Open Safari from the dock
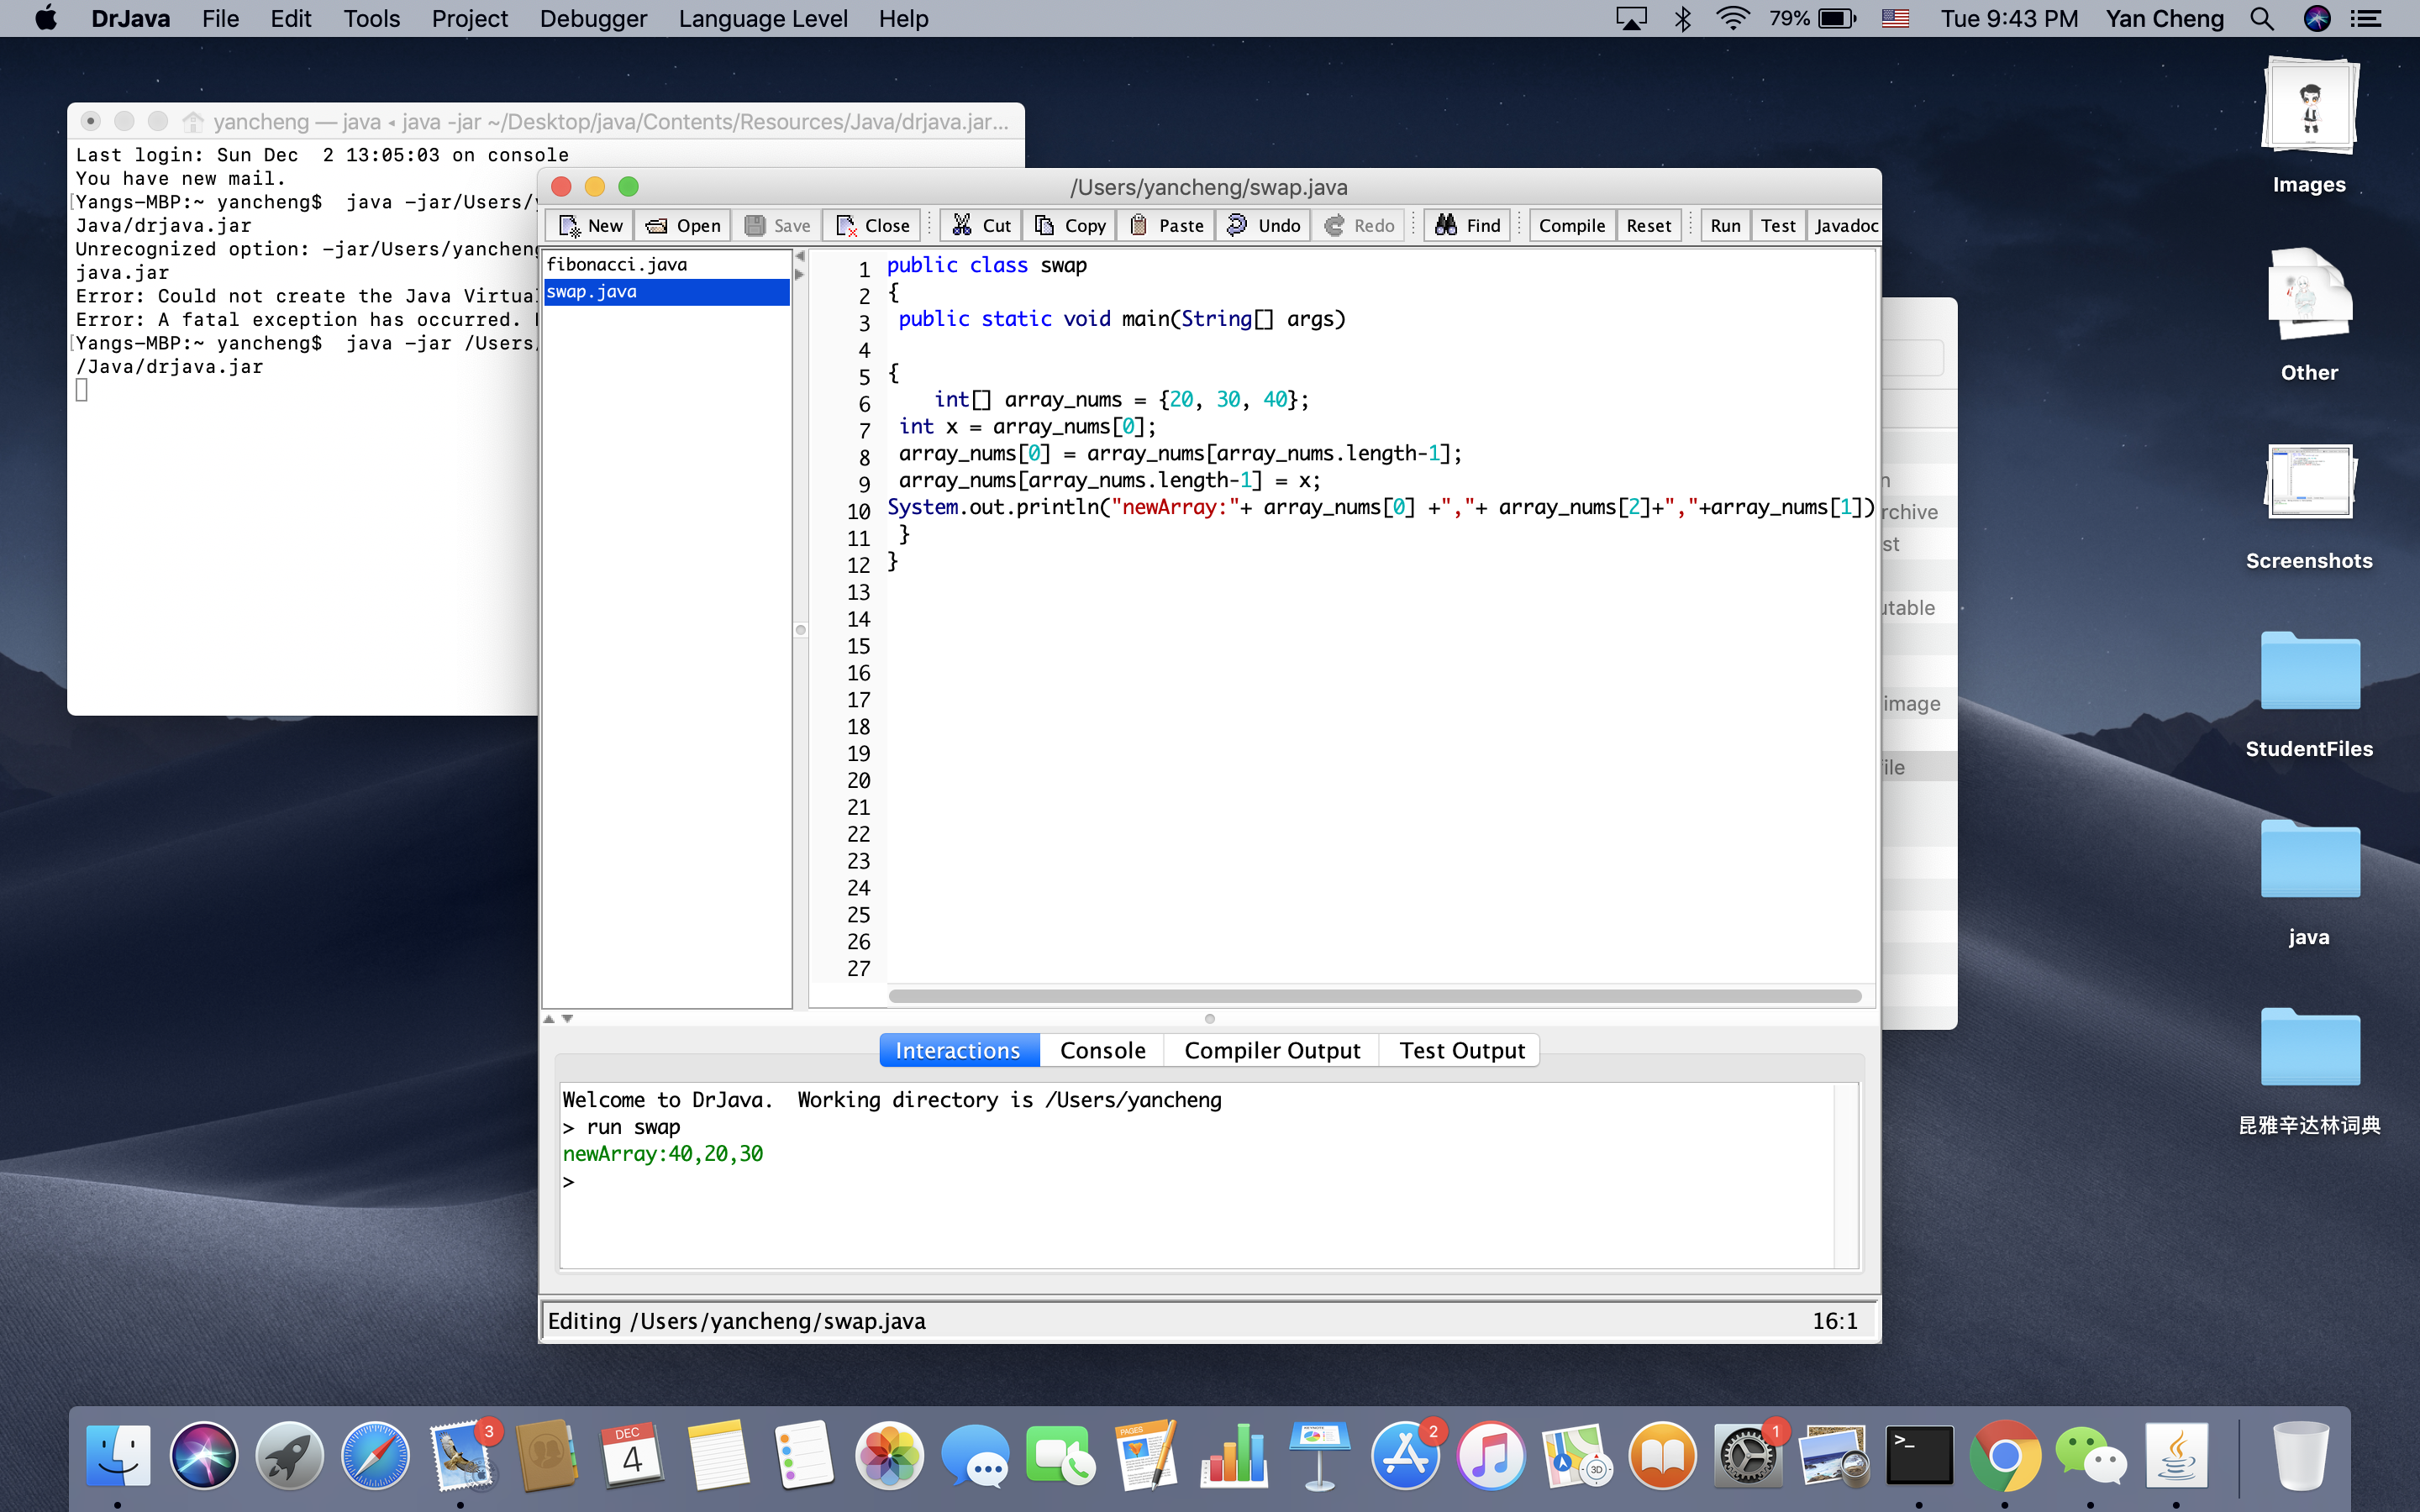Screen dimensions: 2420x1512 (x=375, y=1455)
